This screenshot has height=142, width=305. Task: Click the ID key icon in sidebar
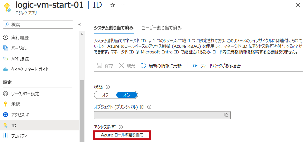[6, 125]
